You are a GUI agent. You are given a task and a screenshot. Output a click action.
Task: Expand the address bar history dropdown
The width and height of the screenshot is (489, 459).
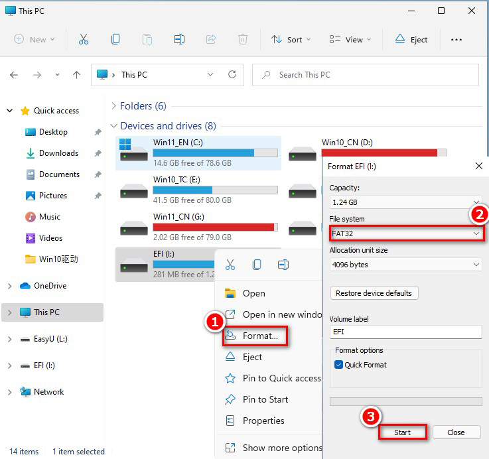210,74
